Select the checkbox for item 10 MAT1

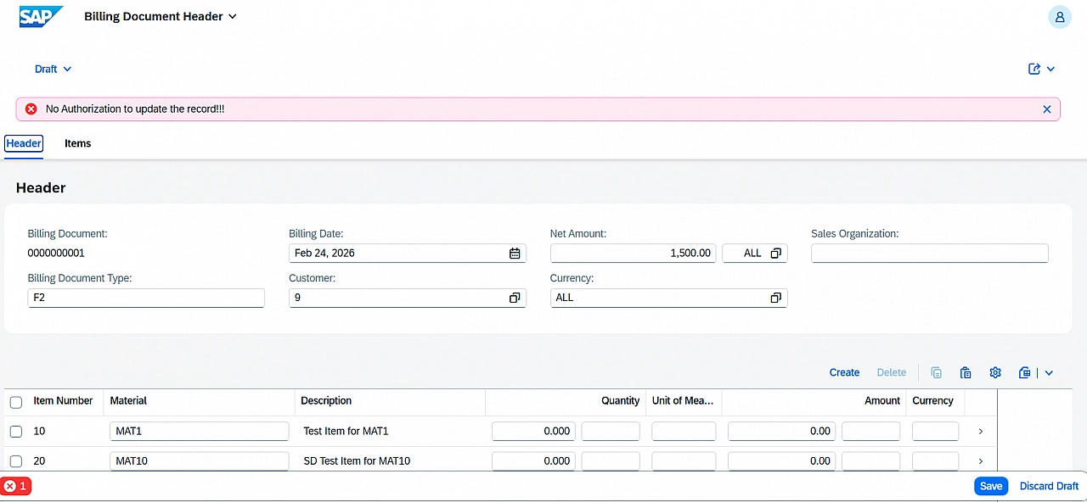point(15,431)
